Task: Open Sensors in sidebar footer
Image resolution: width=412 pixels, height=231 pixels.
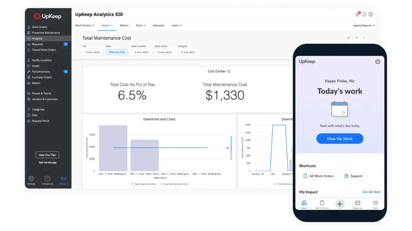Action: (x=64, y=180)
